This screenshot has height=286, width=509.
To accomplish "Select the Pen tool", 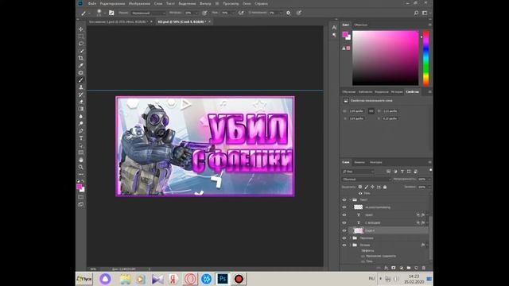I will click(x=81, y=131).
